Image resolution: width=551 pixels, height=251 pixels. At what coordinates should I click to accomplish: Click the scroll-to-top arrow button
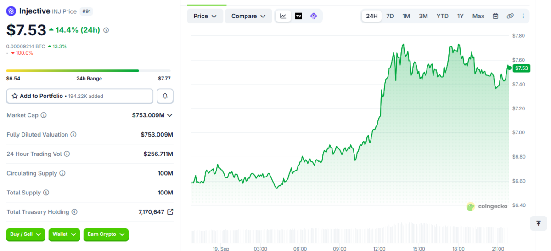coord(538,223)
